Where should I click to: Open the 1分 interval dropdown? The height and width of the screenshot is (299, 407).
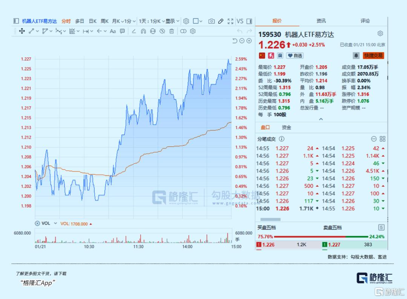coord(130,21)
